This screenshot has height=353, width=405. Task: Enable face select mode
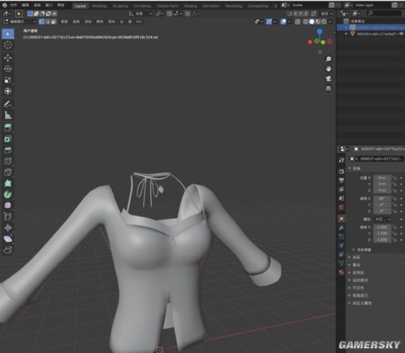tap(53, 22)
